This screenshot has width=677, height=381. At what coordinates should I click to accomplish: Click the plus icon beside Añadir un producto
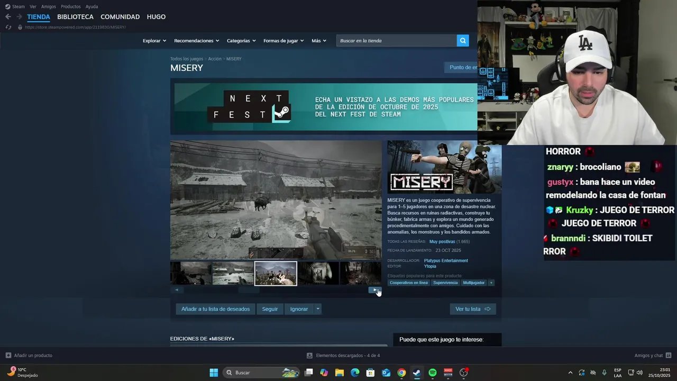click(8, 356)
